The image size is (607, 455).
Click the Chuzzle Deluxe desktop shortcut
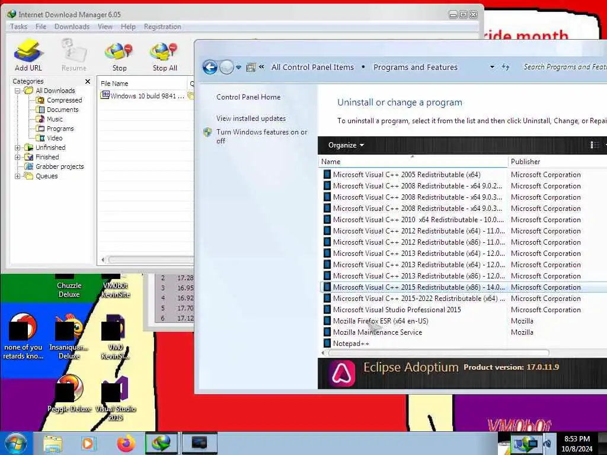pyautogui.click(x=69, y=286)
